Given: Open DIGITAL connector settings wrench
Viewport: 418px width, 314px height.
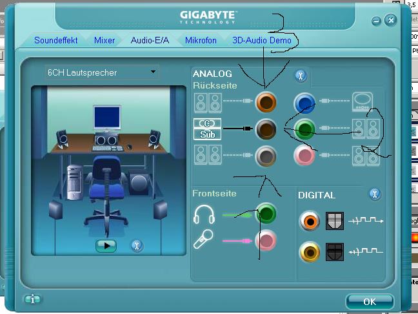Looking at the screenshot, I should click(375, 194).
